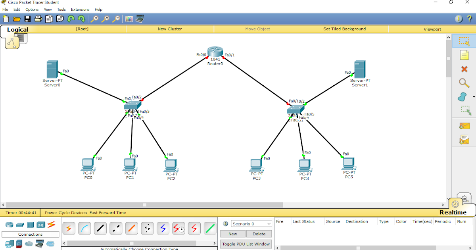Save the network with floppy disk icon

27,19
